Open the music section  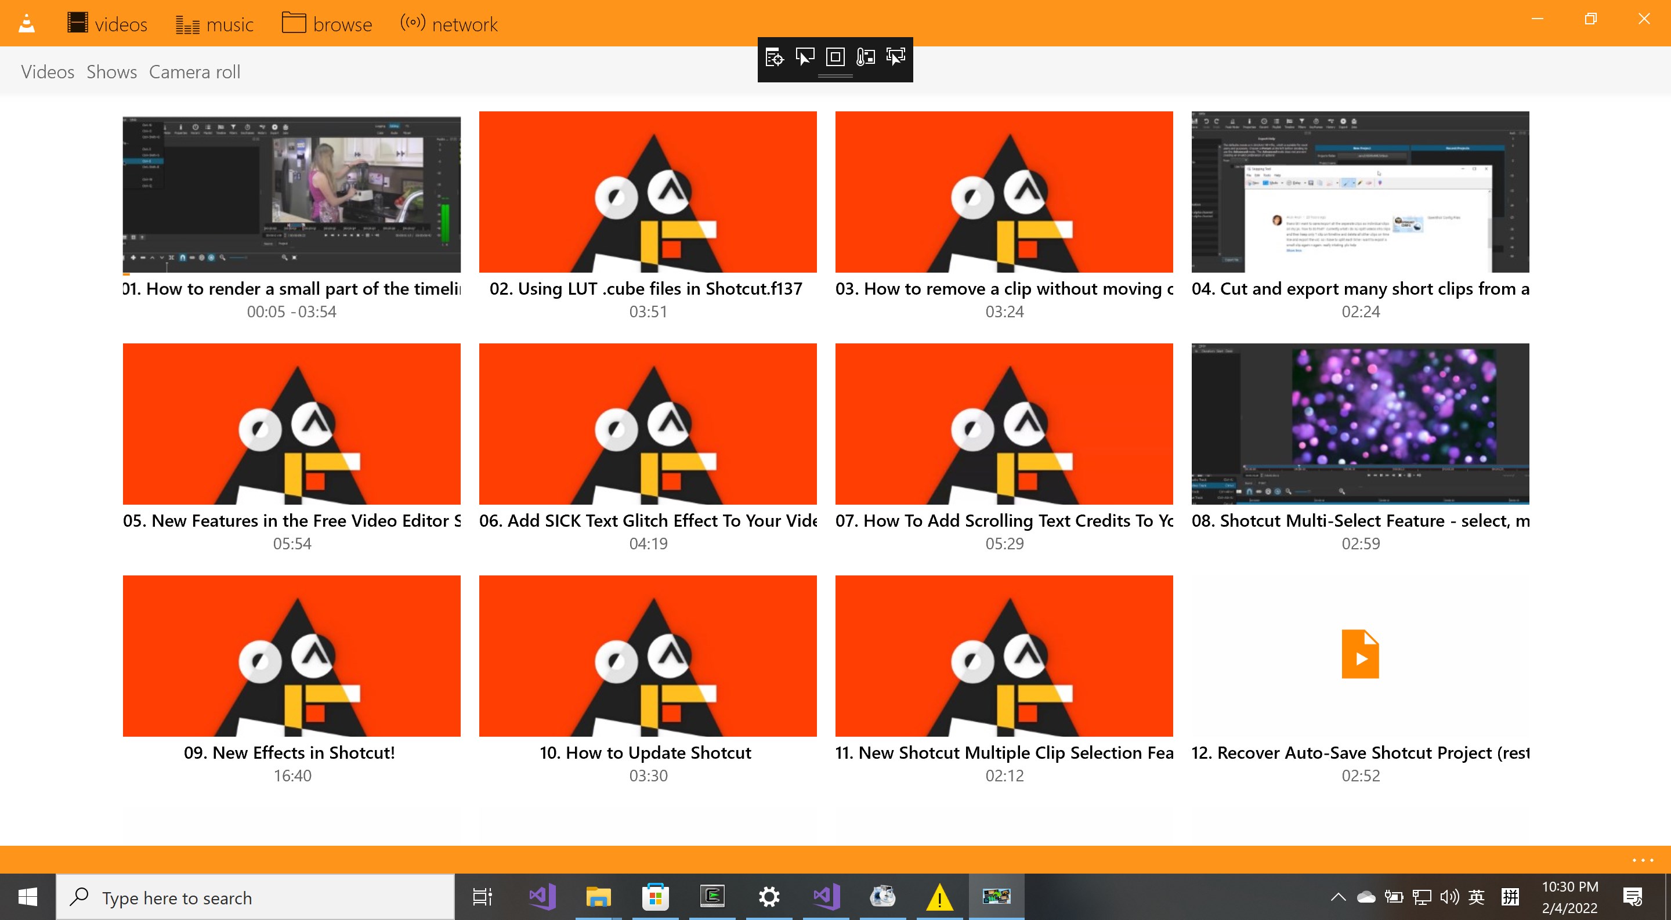215,24
